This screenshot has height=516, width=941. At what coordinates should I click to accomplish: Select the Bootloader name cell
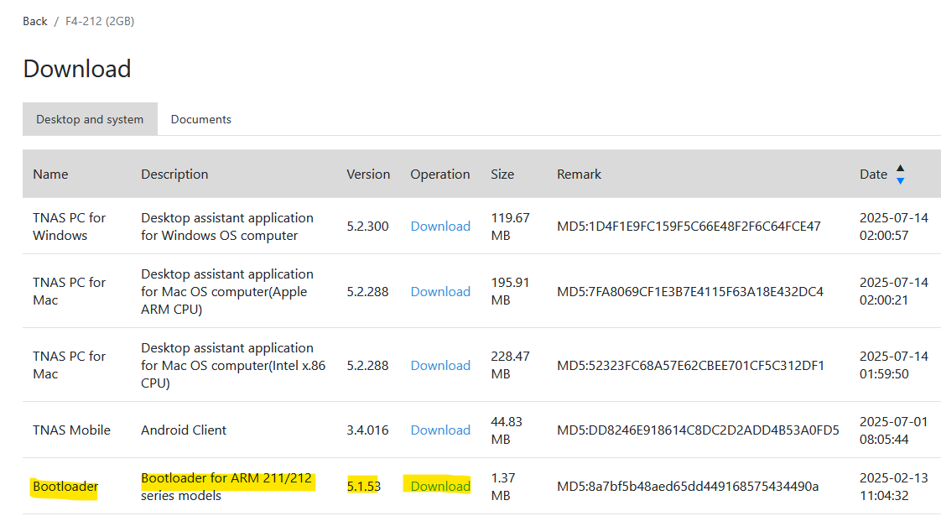pos(65,486)
